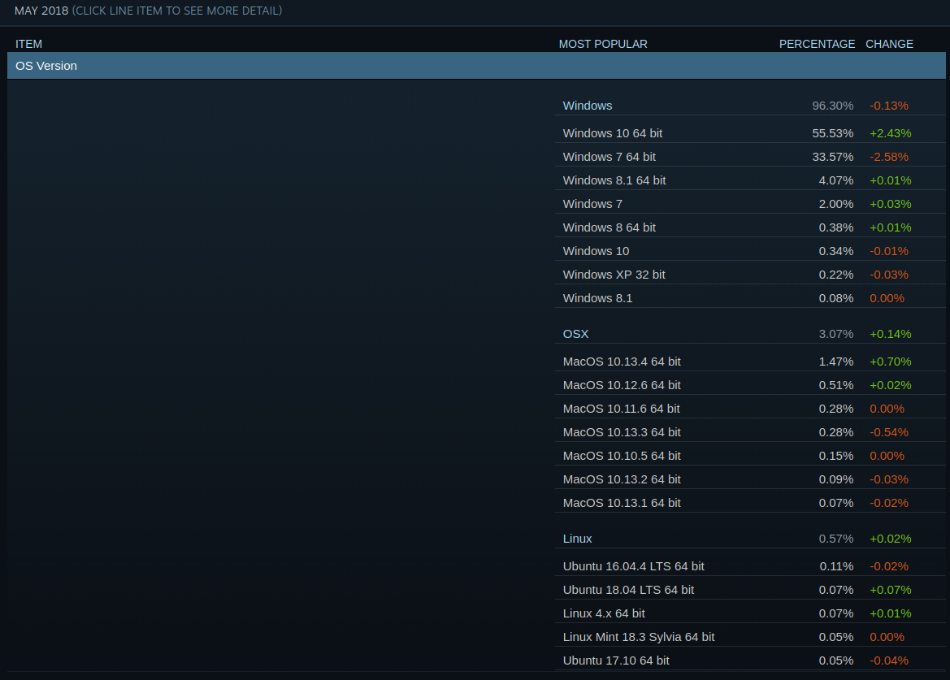Screen dimensions: 950x680
Task: Click the +0.70% change value
Action: click(890, 362)
